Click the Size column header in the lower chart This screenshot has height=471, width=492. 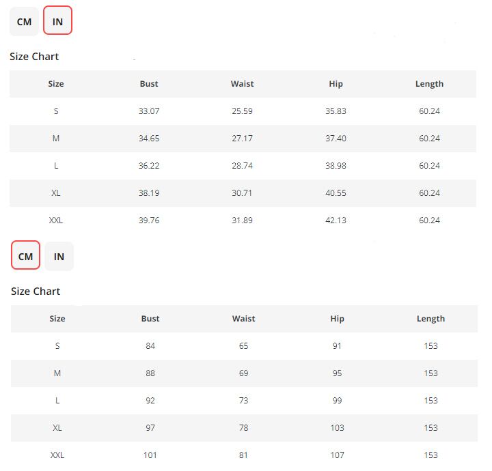coord(57,319)
